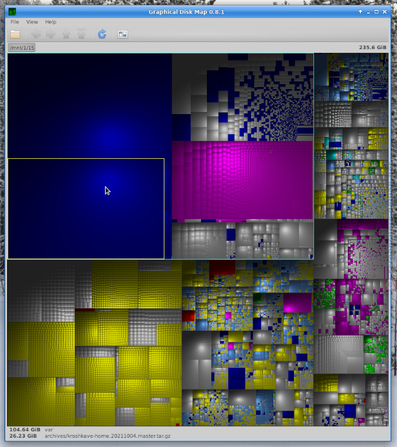Close the Graphical Disk Map window
Screen dimensions: 397x447
coord(384,11)
